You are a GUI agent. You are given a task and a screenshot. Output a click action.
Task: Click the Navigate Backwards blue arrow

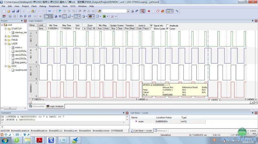click(x=50, y=11)
